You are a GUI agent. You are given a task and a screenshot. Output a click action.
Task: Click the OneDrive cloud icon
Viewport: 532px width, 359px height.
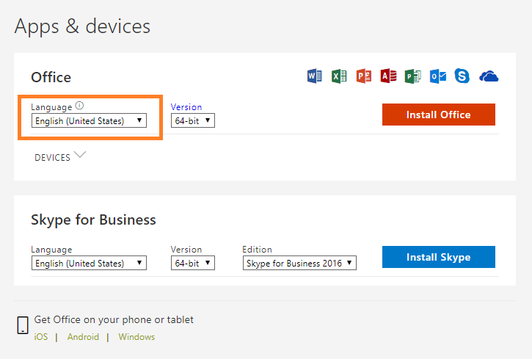tap(489, 76)
